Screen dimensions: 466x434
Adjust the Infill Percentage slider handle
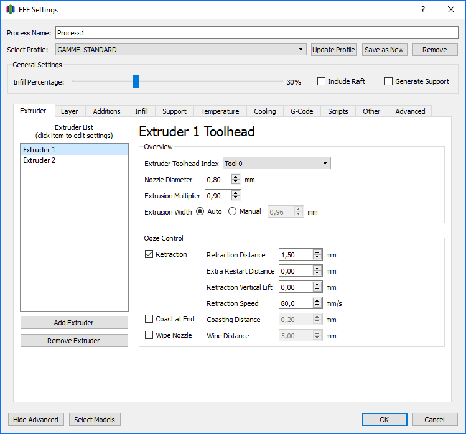tap(136, 81)
